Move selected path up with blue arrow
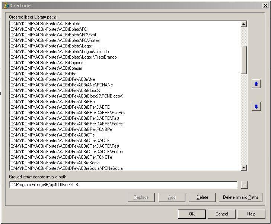 click(x=256, y=84)
